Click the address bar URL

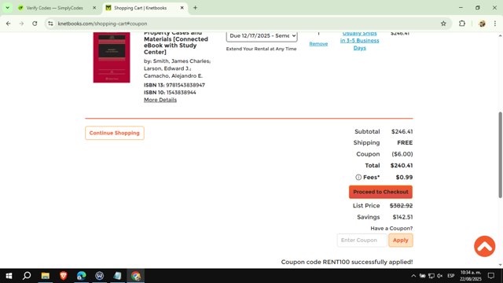point(102,24)
